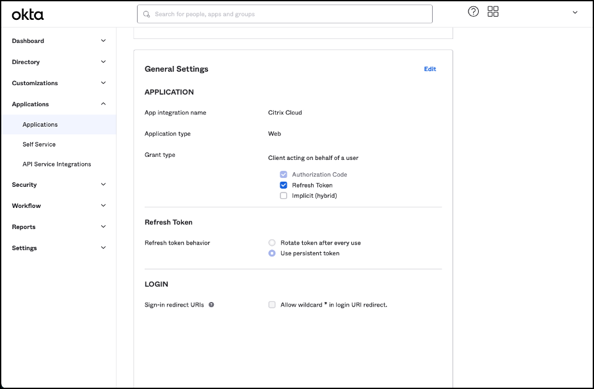Select Use persistent token option
Viewport: 594px width, 389px height.
[x=272, y=253]
